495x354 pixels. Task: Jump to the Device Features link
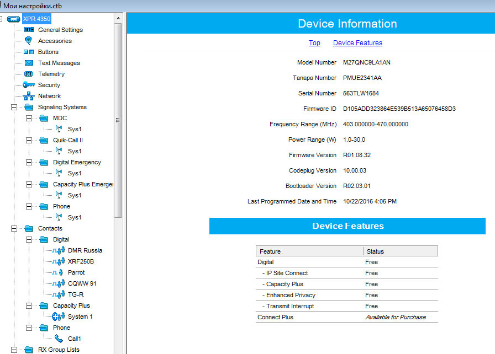click(357, 43)
